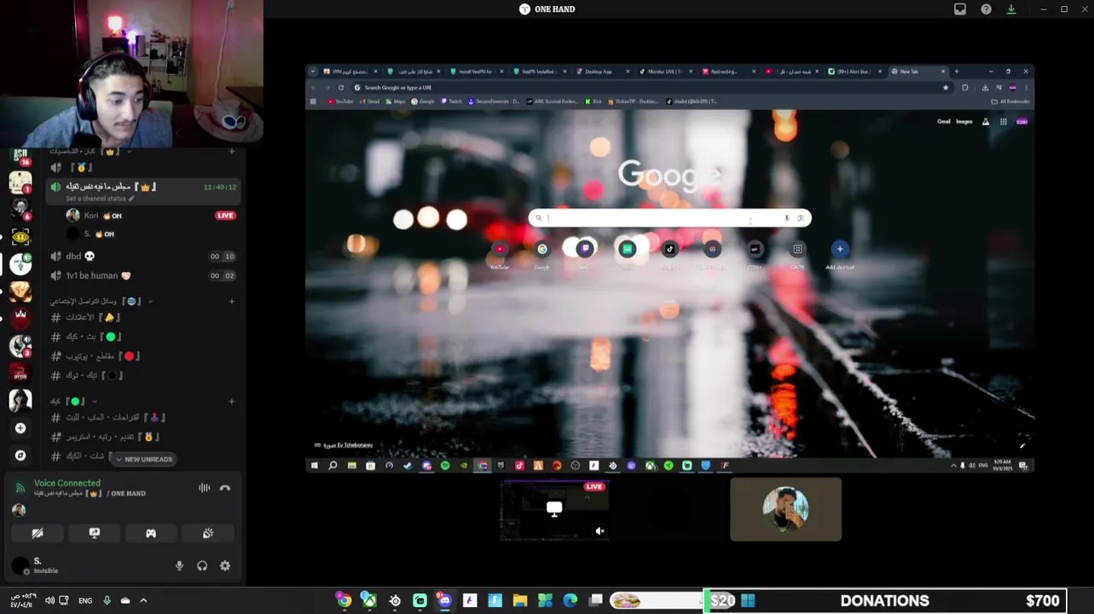Open YouTube shortcut on Google new tab
This screenshot has width=1094, height=614.
[x=500, y=249]
